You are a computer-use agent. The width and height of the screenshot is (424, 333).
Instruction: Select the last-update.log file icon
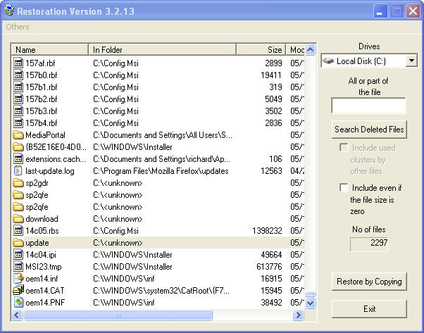(19, 170)
